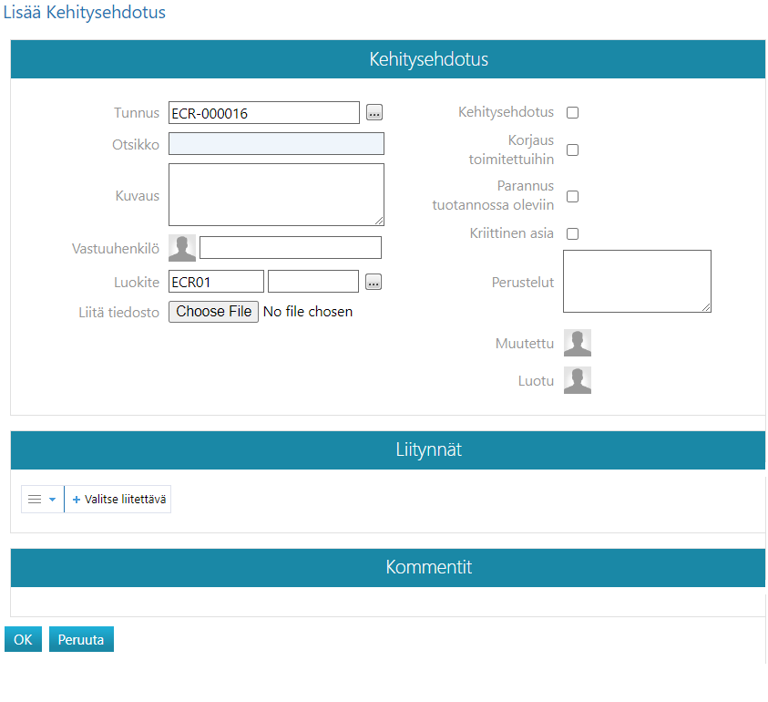Viewport: 768px width, 702px height.
Task: Open the dropdown arrow in Liitynnät toolbar
Action: pyautogui.click(x=53, y=500)
